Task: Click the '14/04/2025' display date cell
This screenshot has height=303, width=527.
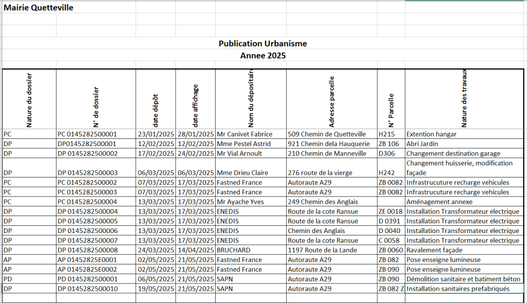Action: (195, 250)
